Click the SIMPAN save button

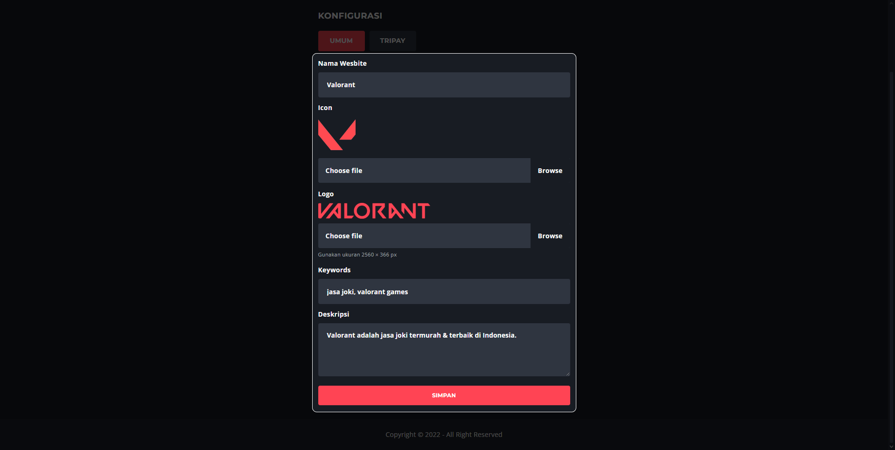coord(444,395)
